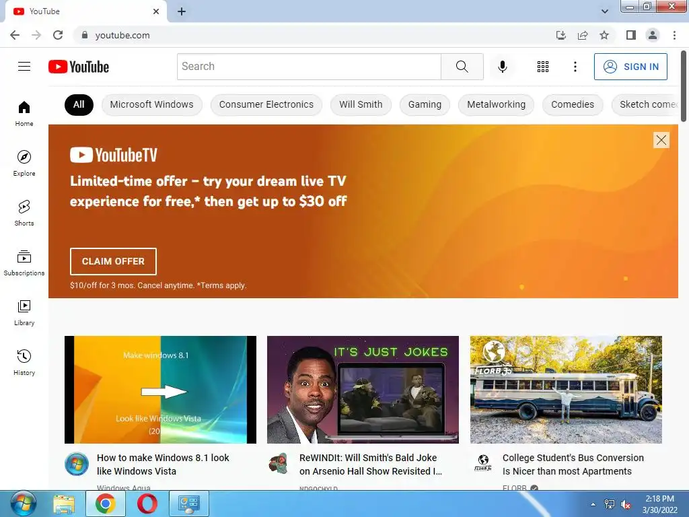Choose the Comedies chip
The height and width of the screenshot is (517, 689).
(573, 104)
